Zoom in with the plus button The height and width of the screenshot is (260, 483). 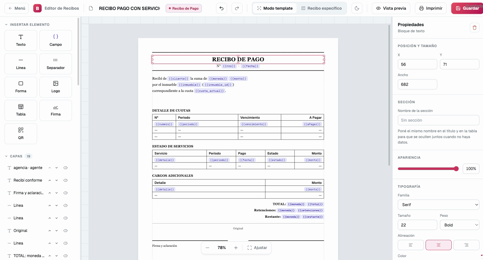(x=236, y=248)
